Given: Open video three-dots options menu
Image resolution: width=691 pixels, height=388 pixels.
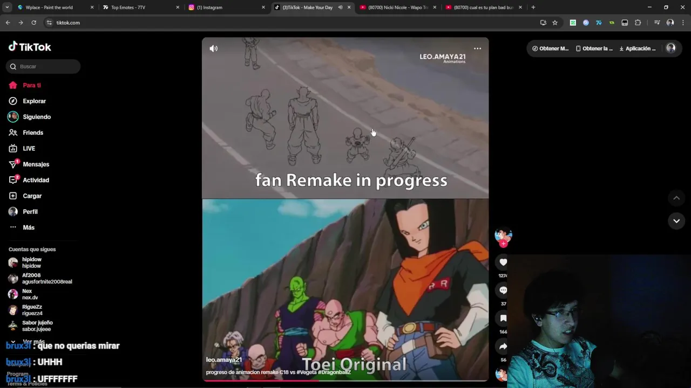Looking at the screenshot, I should click(477, 48).
